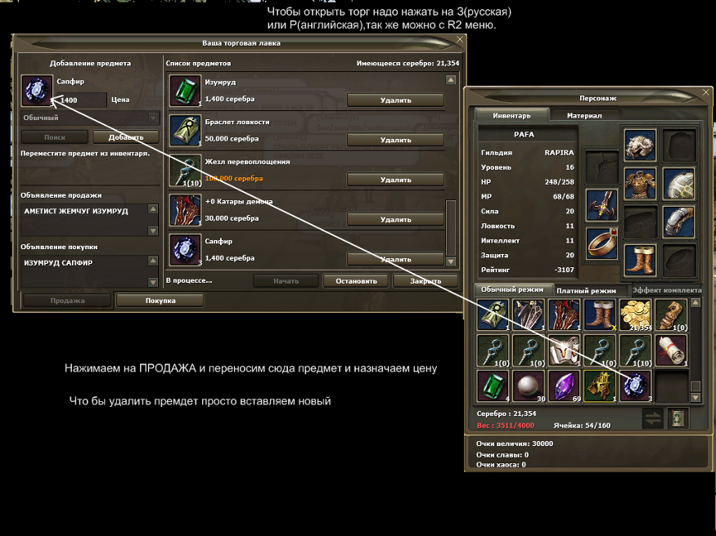Click the inventory scrollbar down arrow
This screenshot has width=716, height=536.
695,398
